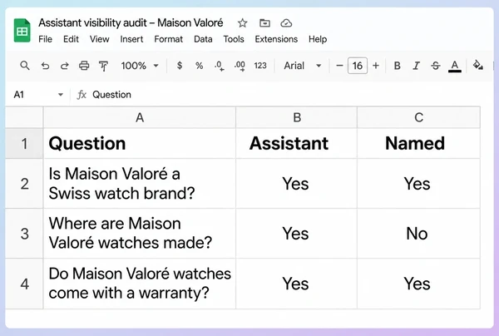Decrease font size with minus button
The width and height of the screenshot is (499, 336).
coord(339,66)
